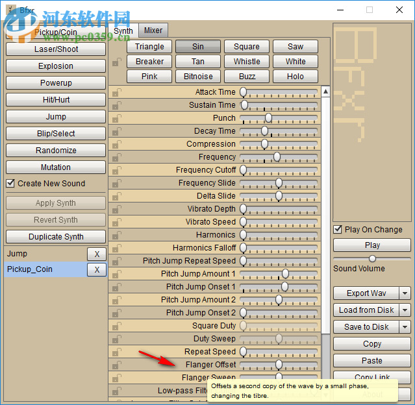The width and height of the screenshot is (415, 405).
Task: Select the Square waveform
Action: [x=247, y=47]
